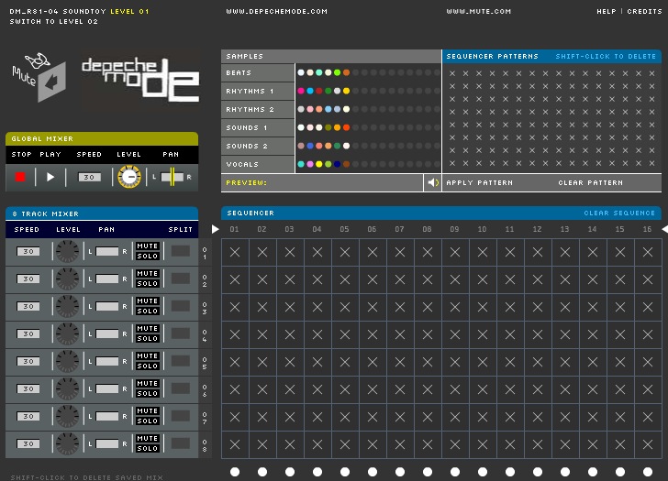Click the white dot below step 01

pyautogui.click(x=235, y=472)
